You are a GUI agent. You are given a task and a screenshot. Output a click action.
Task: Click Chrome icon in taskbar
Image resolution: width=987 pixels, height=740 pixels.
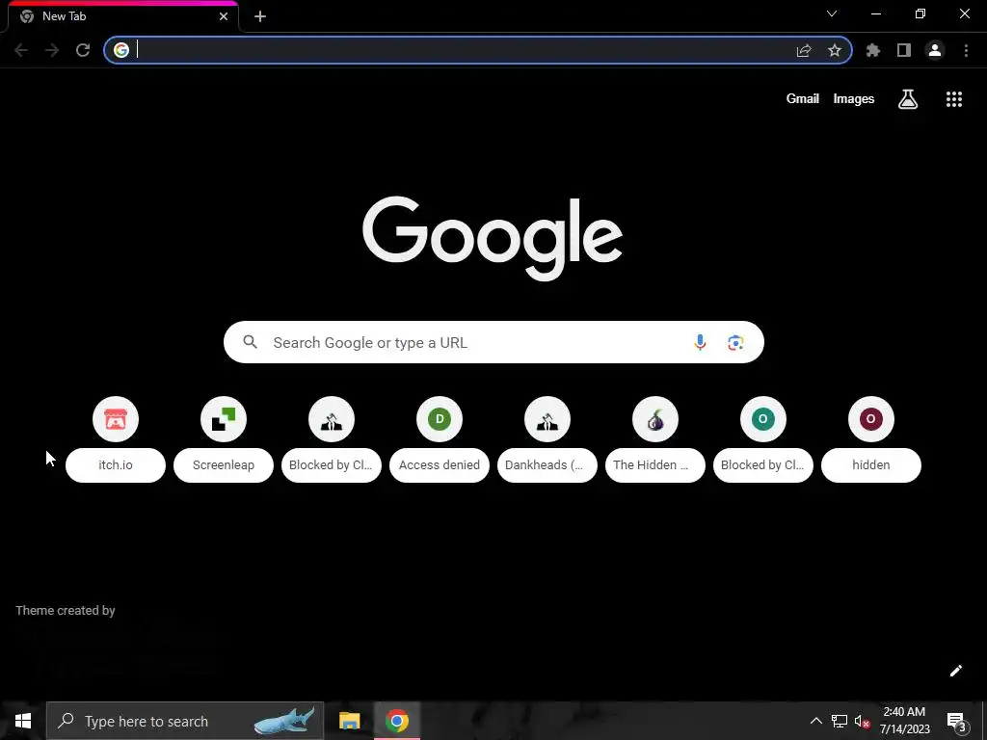pos(397,721)
